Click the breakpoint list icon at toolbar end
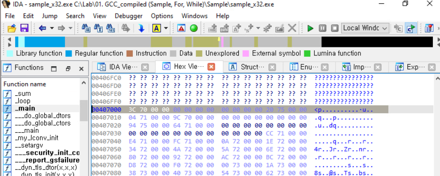Image resolution: width=440 pixels, height=176 pixels. point(429,28)
